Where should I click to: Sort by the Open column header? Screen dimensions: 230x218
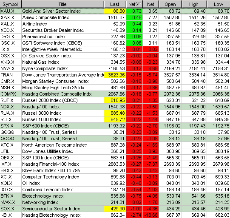[x=170, y=4]
